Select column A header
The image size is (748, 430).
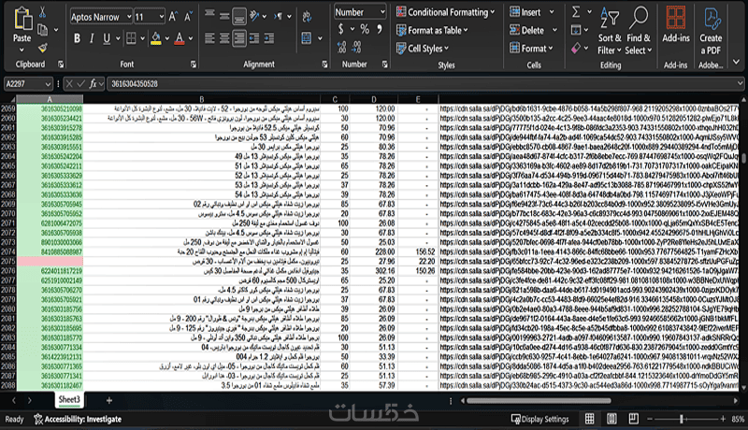pos(50,99)
